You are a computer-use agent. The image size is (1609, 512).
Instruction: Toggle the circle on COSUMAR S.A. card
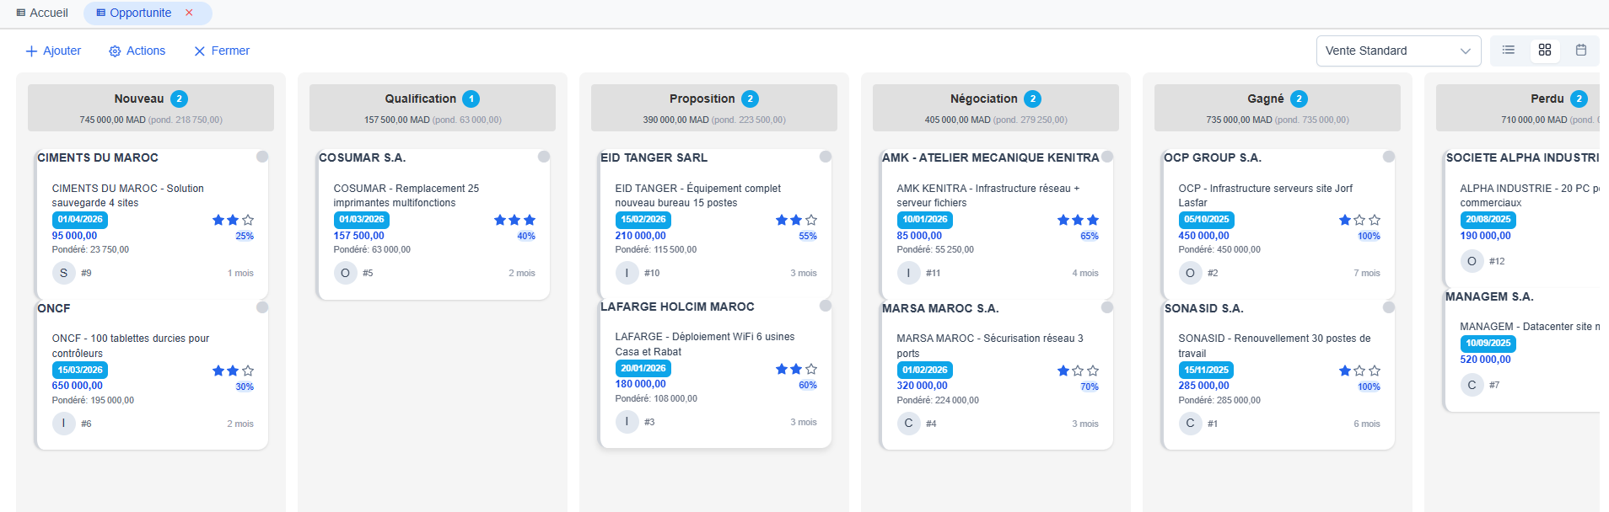tap(544, 157)
